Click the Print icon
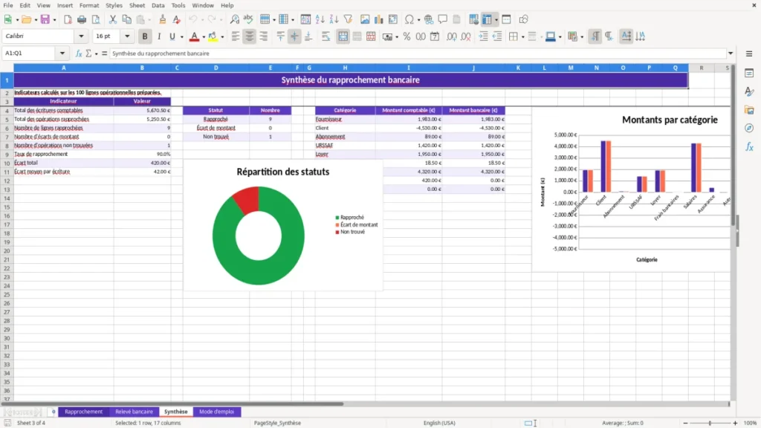This screenshot has height=428, width=761. click(82, 19)
